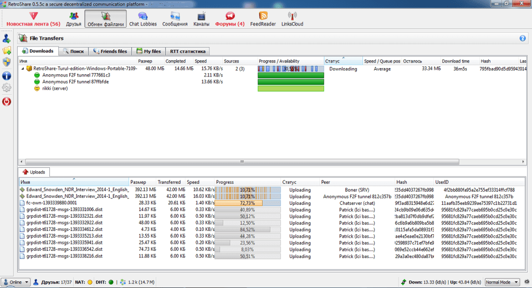Open Chat Lobbies
Viewport: 532px width, 288px height.
point(143,19)
